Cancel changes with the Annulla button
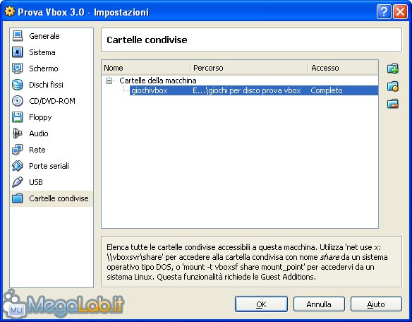Viewport: 412px width, 322px height. tap(319, 304)
